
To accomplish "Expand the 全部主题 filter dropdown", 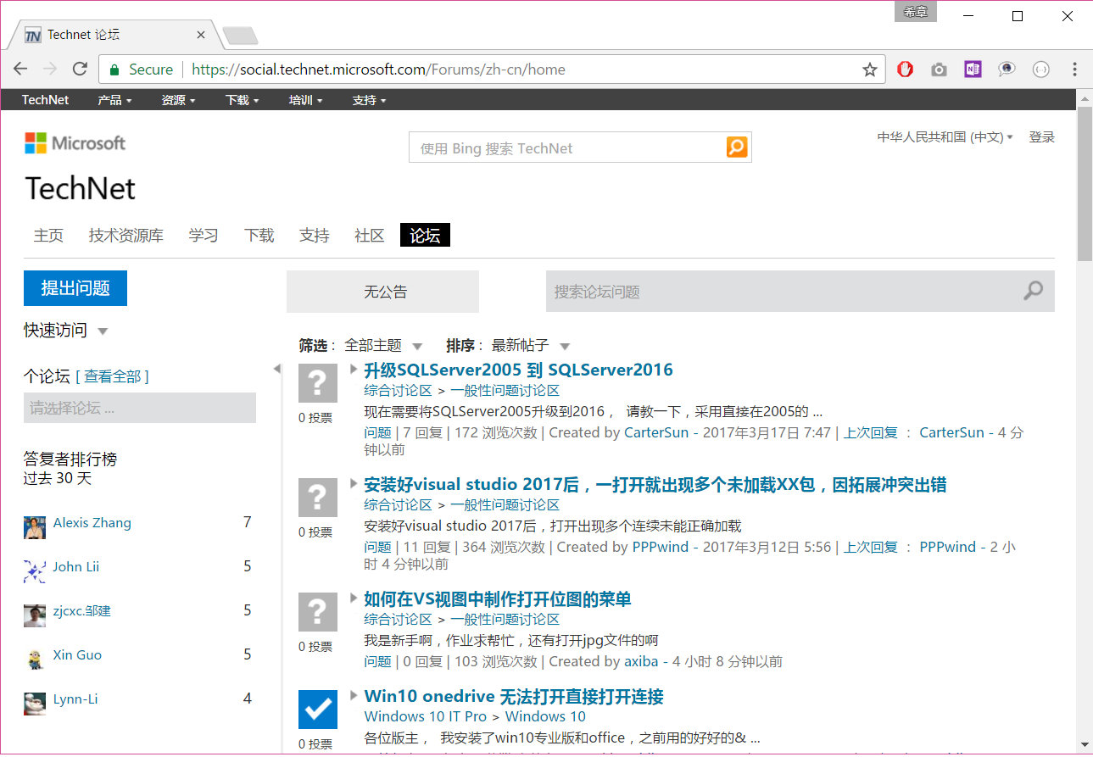I will (417, 346).
